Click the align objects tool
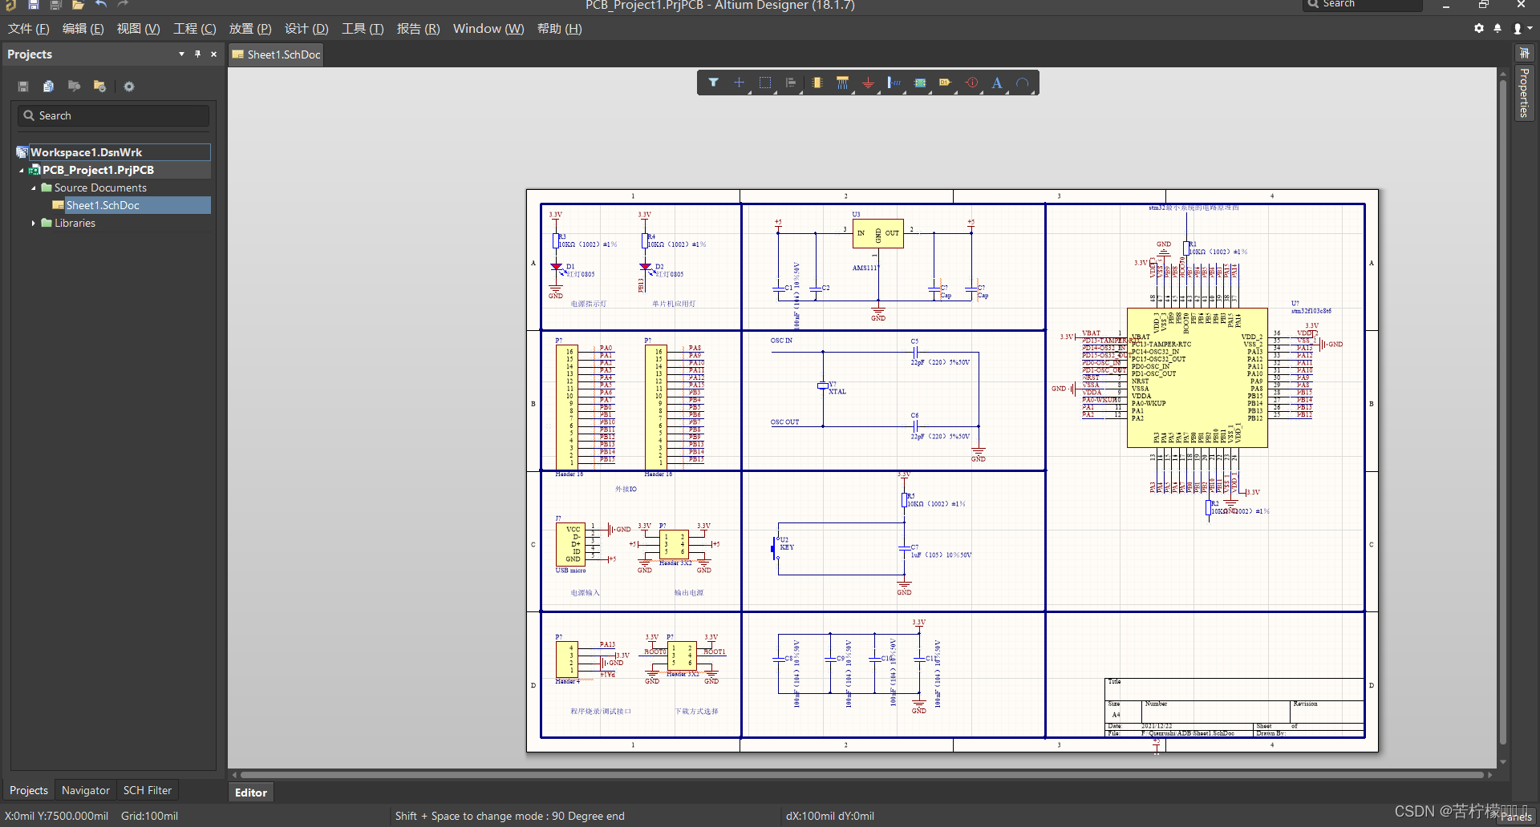The image size is (1540, 827). [x=791, y=83]
